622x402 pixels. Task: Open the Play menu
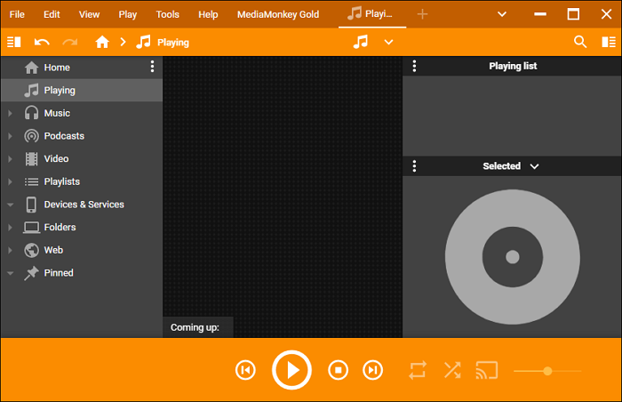click(128, 14)
